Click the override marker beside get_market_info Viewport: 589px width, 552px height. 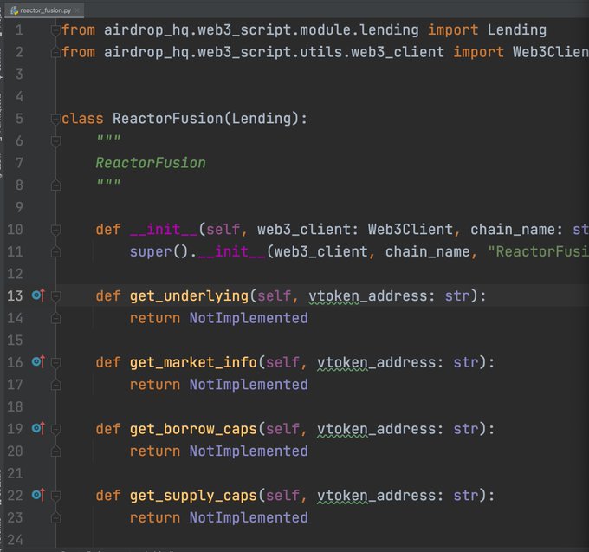(38, 362)
